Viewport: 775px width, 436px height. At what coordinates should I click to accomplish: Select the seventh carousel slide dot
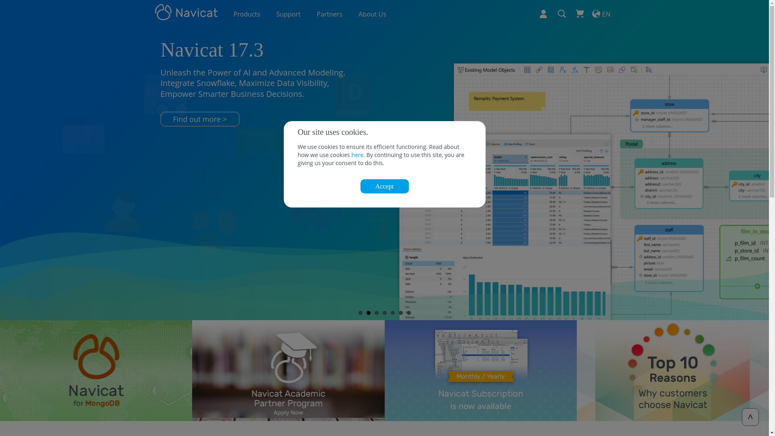click(x=409, y=313)
